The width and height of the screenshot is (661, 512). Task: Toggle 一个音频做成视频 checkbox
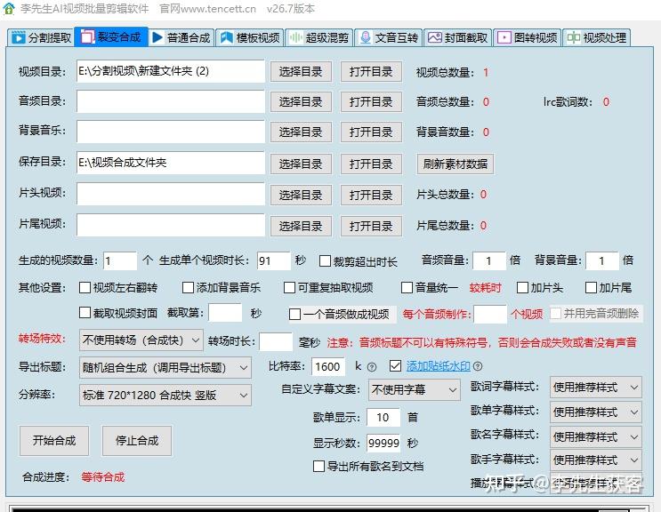pyautogui.click(x=294, y=314)
